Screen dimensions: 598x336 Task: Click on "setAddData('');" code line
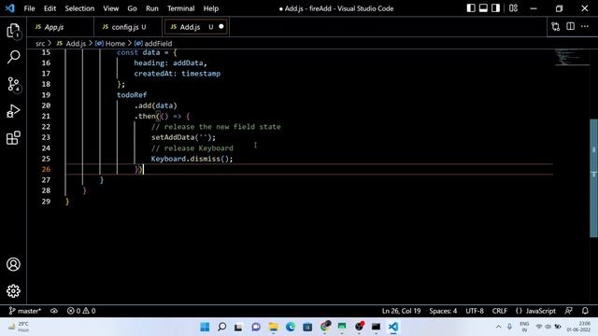[x=183, y=137]
